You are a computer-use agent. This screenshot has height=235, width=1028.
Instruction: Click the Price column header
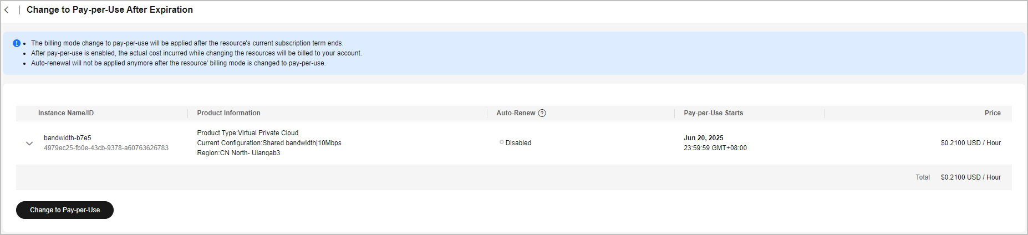click(993, 113)
